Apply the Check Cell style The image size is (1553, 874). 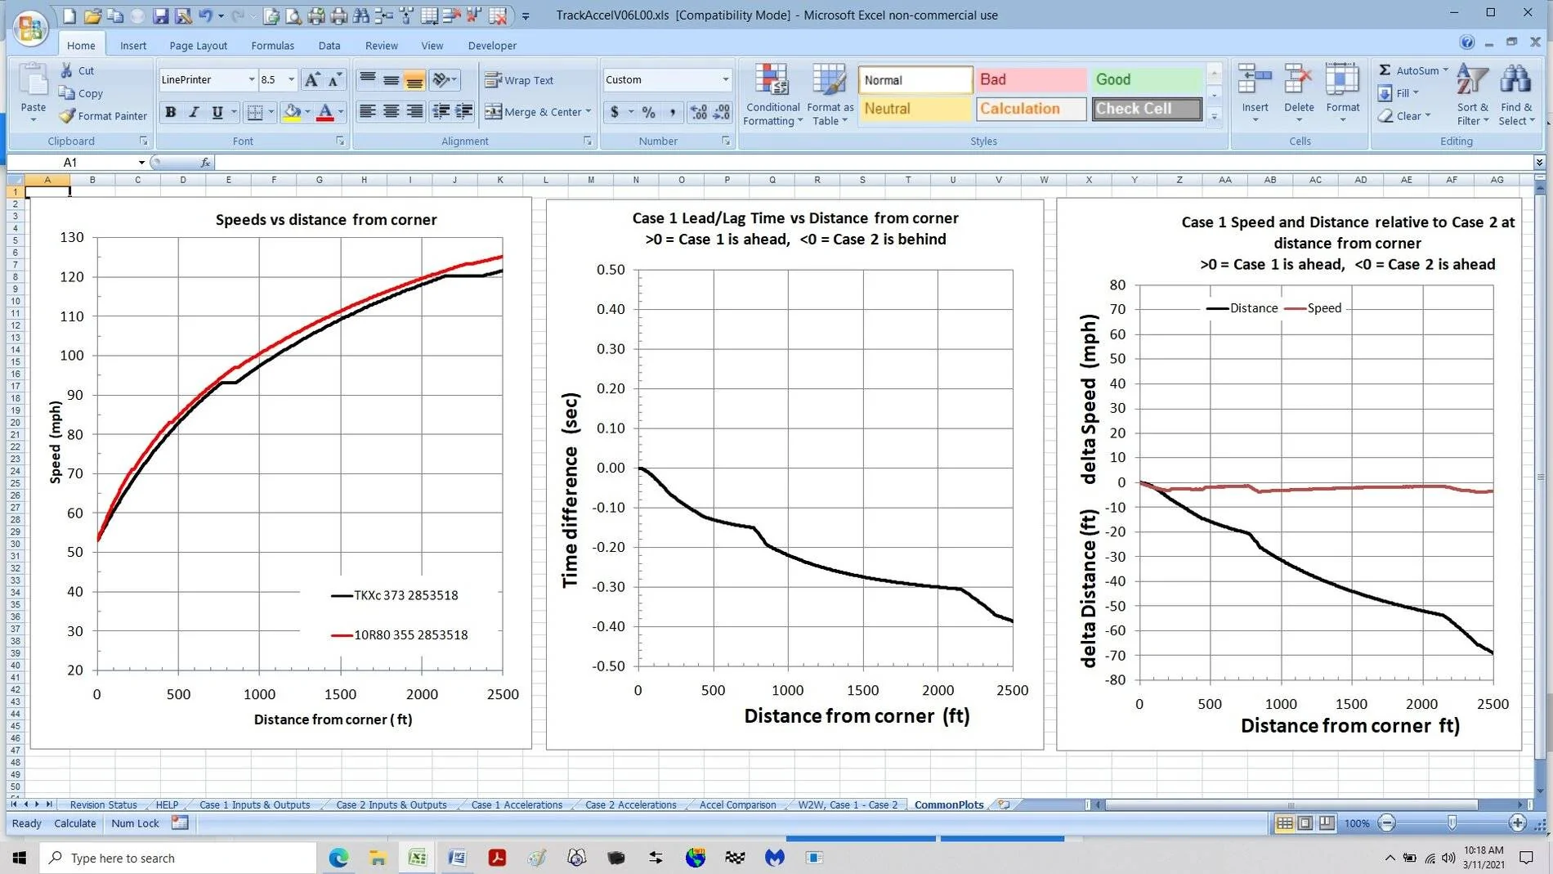click(x=1147, y=109)
